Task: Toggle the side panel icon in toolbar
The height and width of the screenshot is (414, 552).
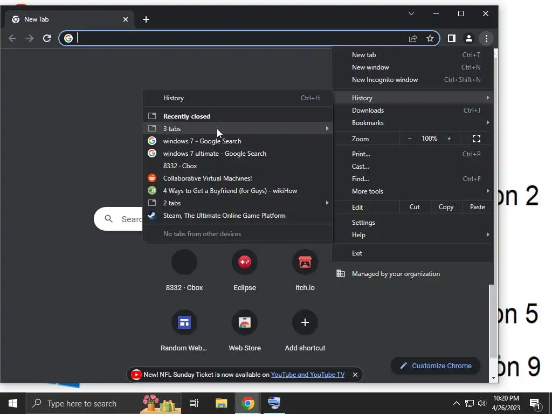Action: [451, 38]
